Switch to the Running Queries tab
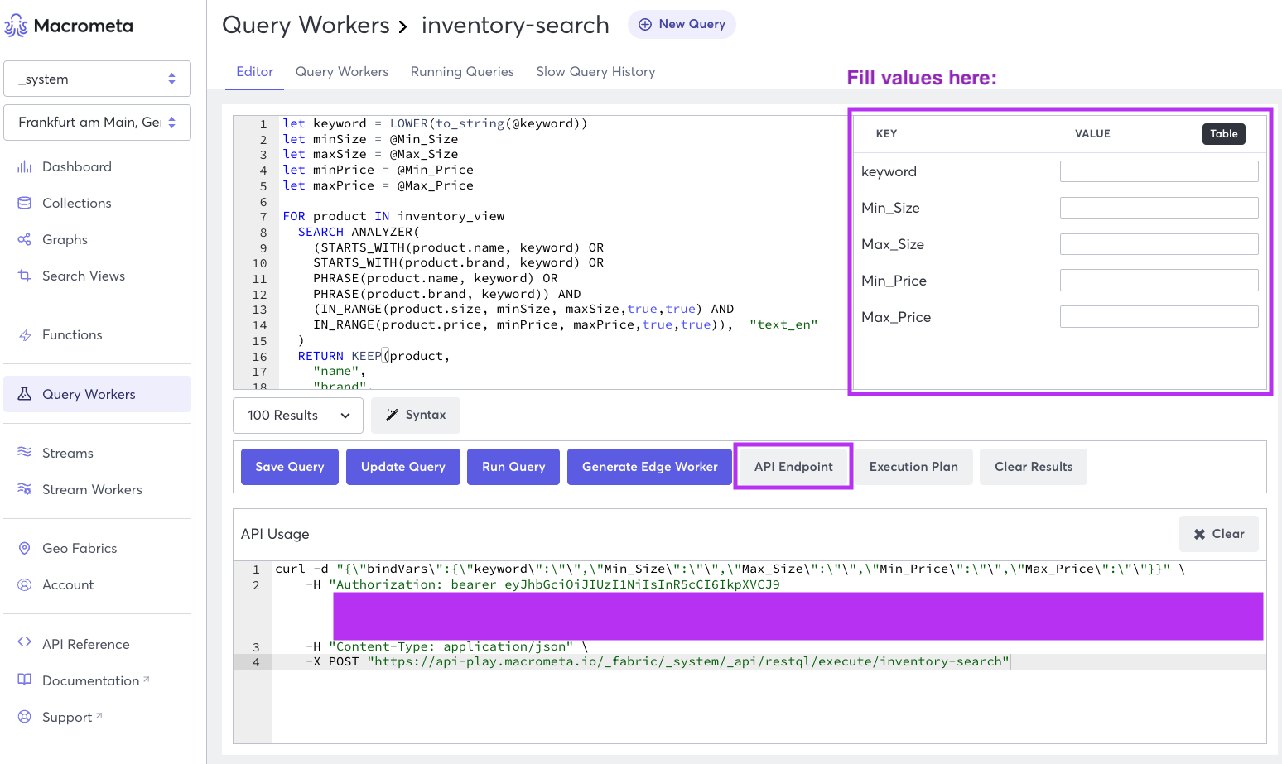 pyautogui.click(x=462, y=72)
